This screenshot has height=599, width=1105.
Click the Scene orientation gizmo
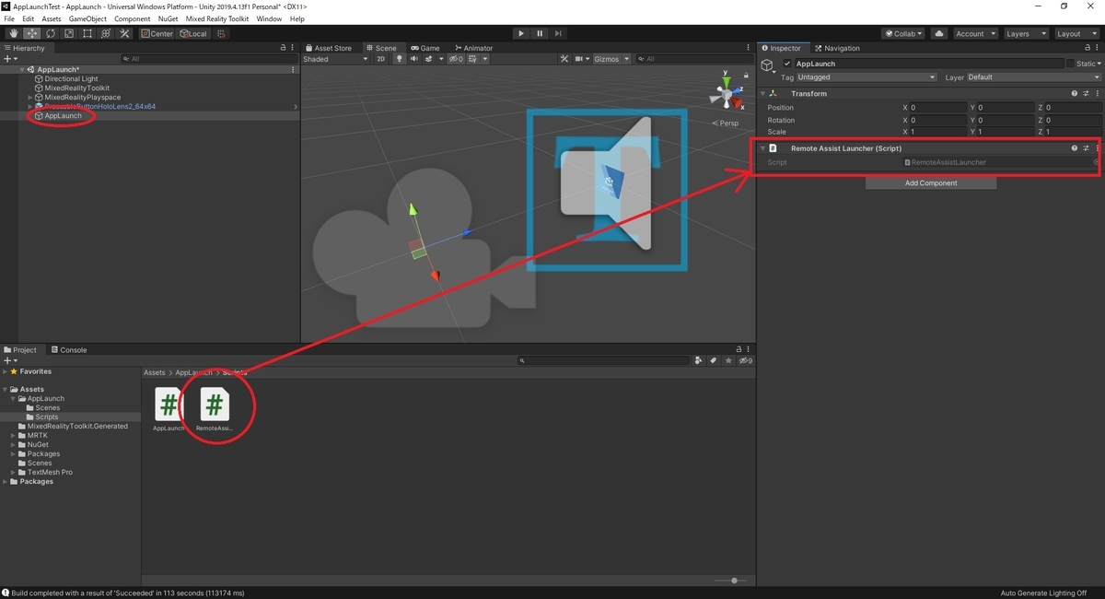tap(726, 95)
